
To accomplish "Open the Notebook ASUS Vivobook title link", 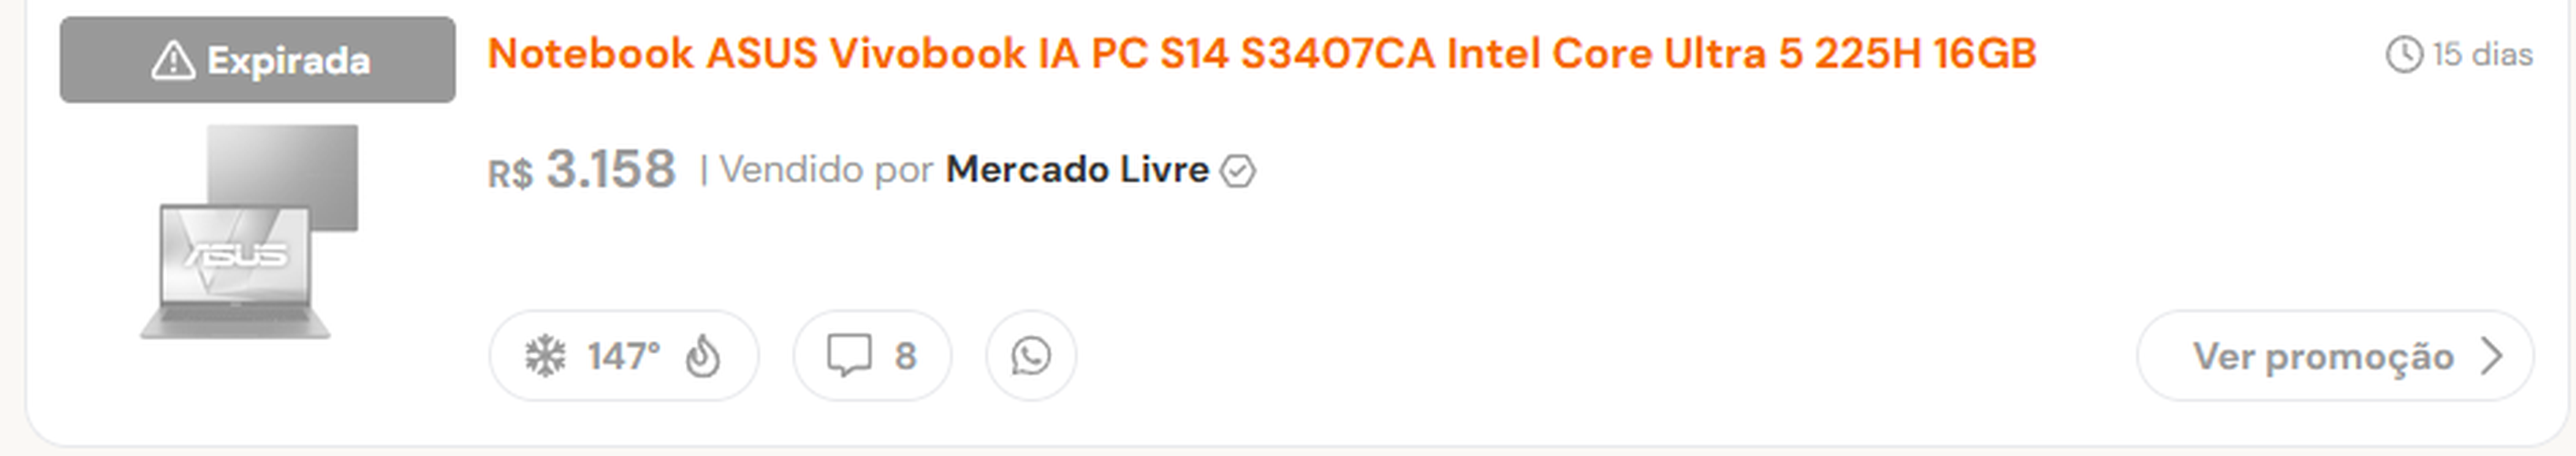I will pyautogui.click(x=1261, y=54).
